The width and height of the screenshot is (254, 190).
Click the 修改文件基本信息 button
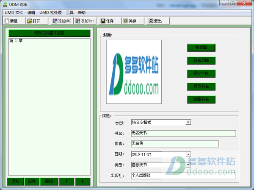50,33
